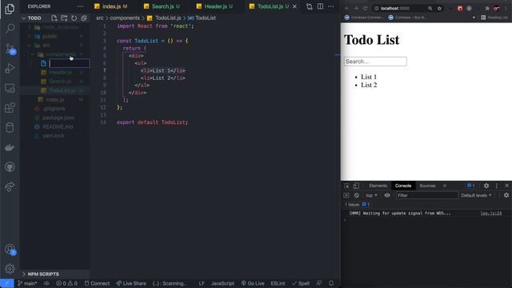Toggle device toolbar in DevTools
Screen dimensions: 512x288
coord(356,186)
